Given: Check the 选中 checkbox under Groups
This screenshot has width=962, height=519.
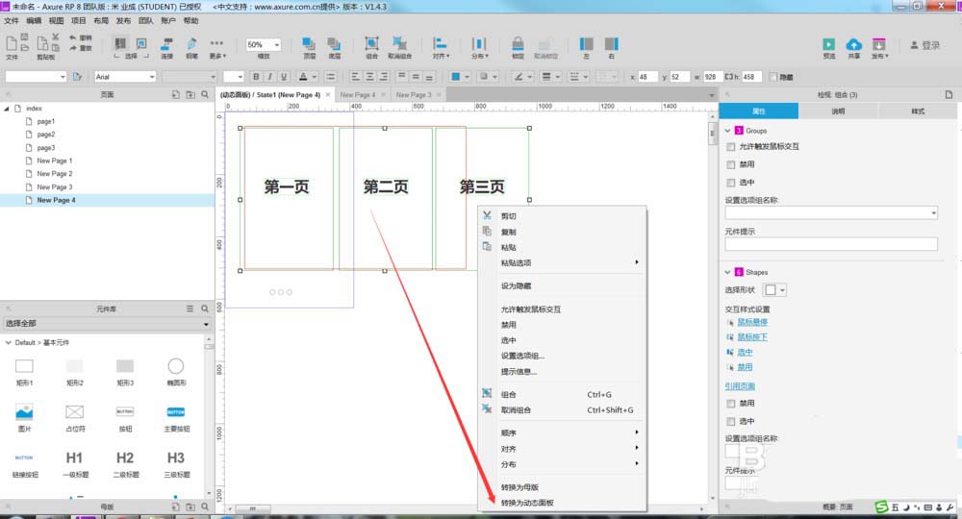Looking at the screenshot, I should (731, 182).
